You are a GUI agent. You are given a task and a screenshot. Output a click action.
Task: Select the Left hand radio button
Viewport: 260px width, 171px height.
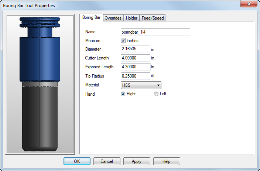156,94
